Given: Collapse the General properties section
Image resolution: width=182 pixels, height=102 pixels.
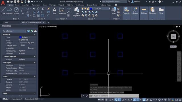Looking at the screenshot, I should pos(35,35).
